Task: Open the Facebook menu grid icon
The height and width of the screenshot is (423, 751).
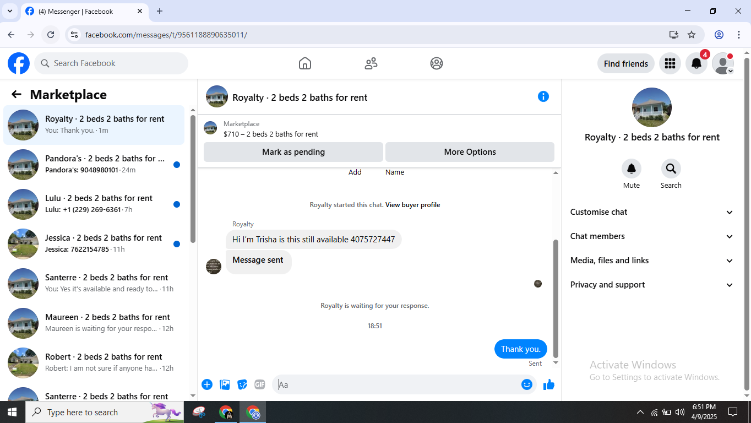Action: click(670, 63)
